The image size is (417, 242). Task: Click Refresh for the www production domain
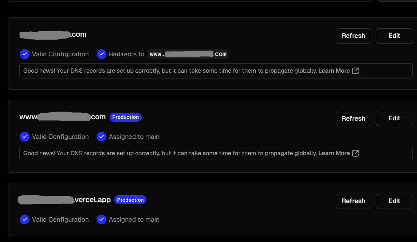click(353, 118)
